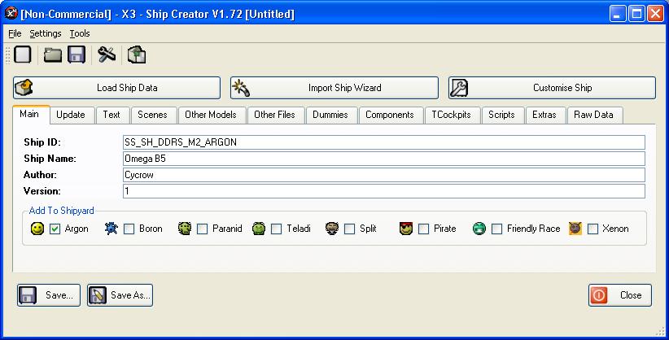Open the Tools menu
This screenshot has height=340, width=669.
(80, 33)
